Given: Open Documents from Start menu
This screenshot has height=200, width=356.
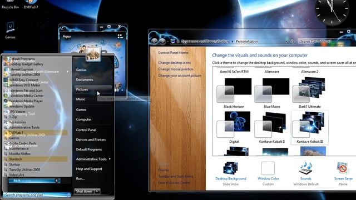Looking at the screenshot, I should pyautogui.click(x=85, y=79).
